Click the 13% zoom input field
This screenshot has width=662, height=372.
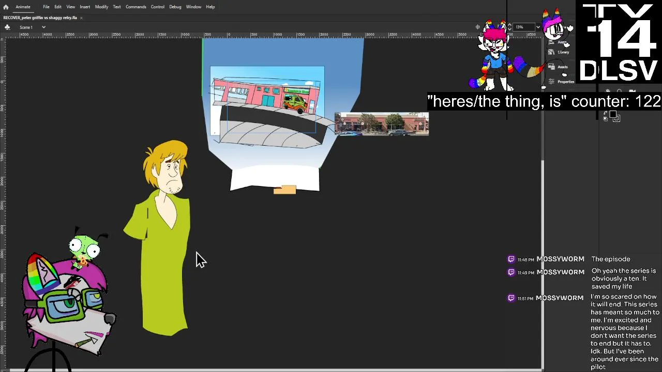coord(523,27)
